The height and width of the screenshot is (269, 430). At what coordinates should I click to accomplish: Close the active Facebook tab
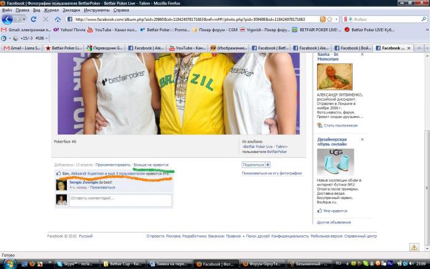tap(408, 48)
